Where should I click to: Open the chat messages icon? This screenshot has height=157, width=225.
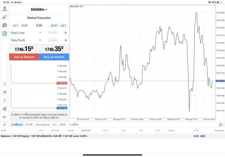5,25
